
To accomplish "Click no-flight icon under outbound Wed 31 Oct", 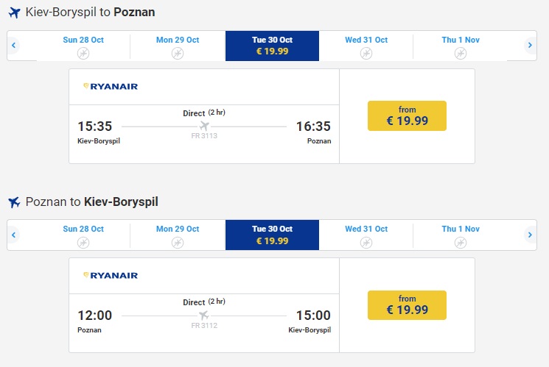I will [x=366, y=53].
